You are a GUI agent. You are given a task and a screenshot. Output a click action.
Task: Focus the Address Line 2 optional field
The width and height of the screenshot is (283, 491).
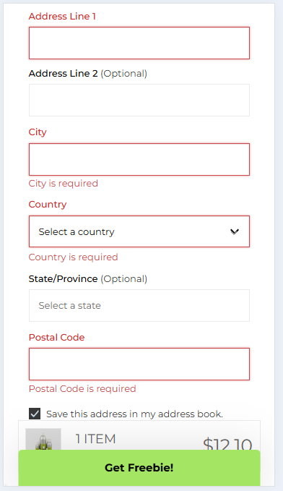point(139,101)
